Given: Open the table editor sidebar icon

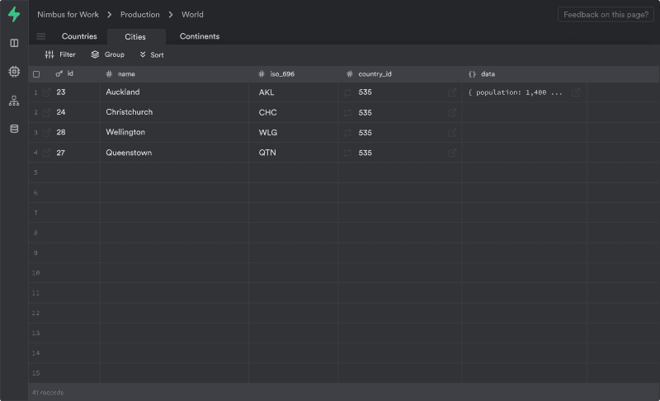Looking at the screenshot, I should 14,43.
